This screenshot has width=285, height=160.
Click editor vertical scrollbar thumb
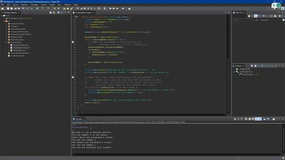click(228, 84)
